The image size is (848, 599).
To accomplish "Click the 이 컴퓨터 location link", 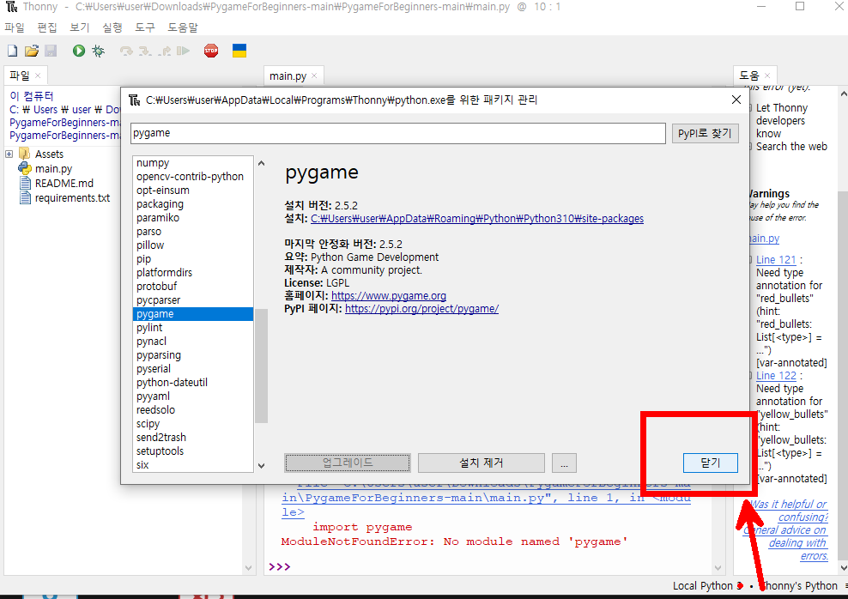I will click(32, 96).
